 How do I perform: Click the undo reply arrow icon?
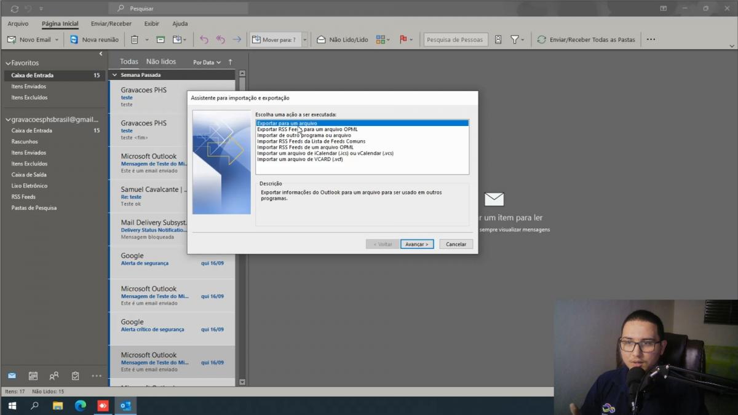[x=204, y=39]
